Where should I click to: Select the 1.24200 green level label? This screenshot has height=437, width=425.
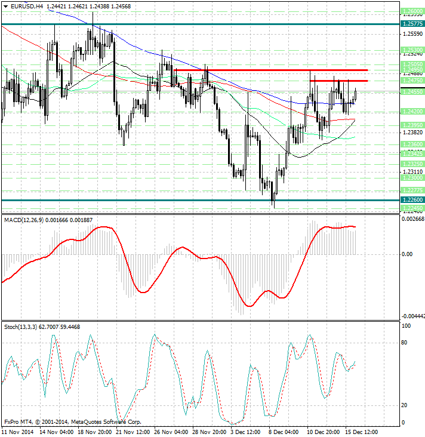[413, 111]
